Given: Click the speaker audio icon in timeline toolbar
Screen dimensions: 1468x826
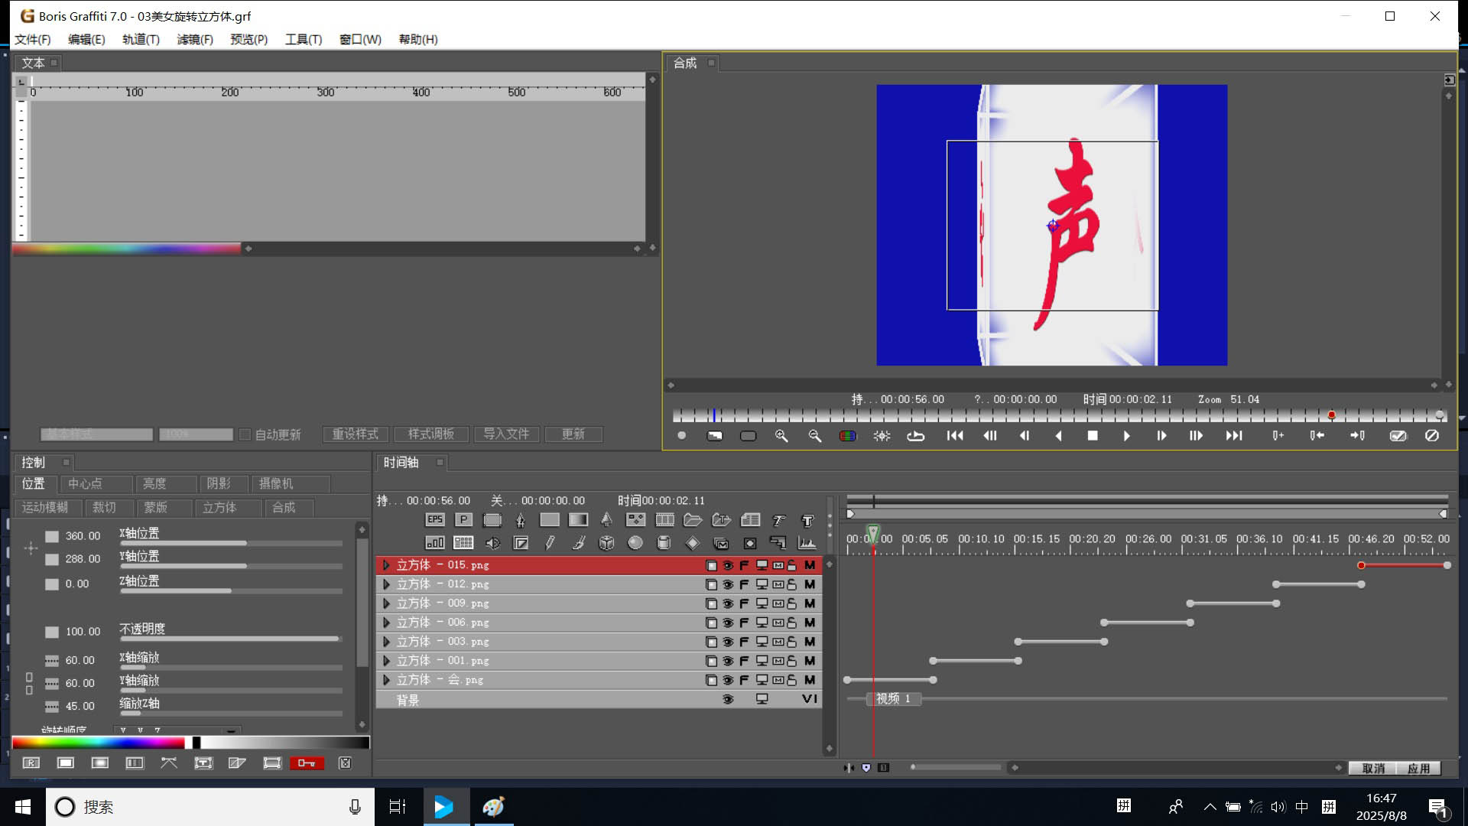Looking at the screenshot, I should [x=492, y=543].
